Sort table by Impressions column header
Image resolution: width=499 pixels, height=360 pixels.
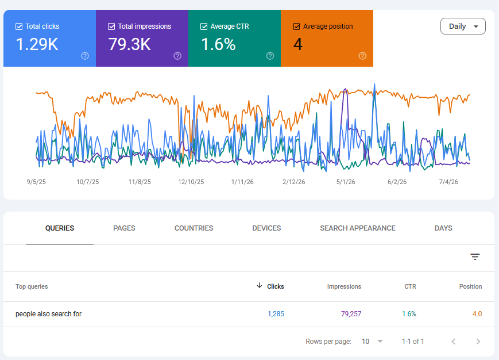coord(344,286)
